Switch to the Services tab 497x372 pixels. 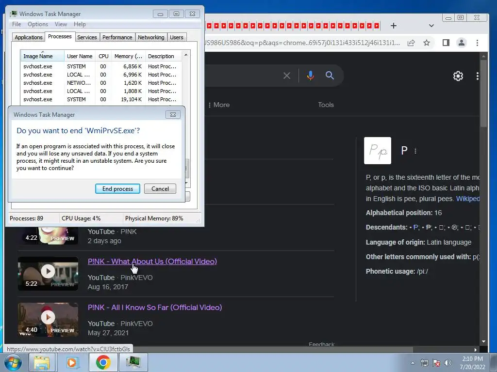pyautogui.click(x=87, y=37)
